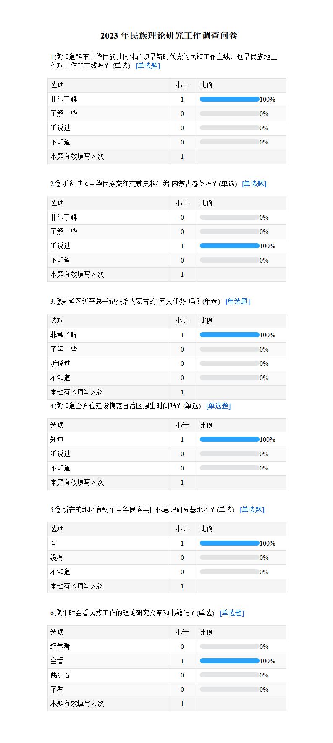333x743 pixels.
Task: Select the 100% bar for 会看 in question 6
Action: pos(230,661)
